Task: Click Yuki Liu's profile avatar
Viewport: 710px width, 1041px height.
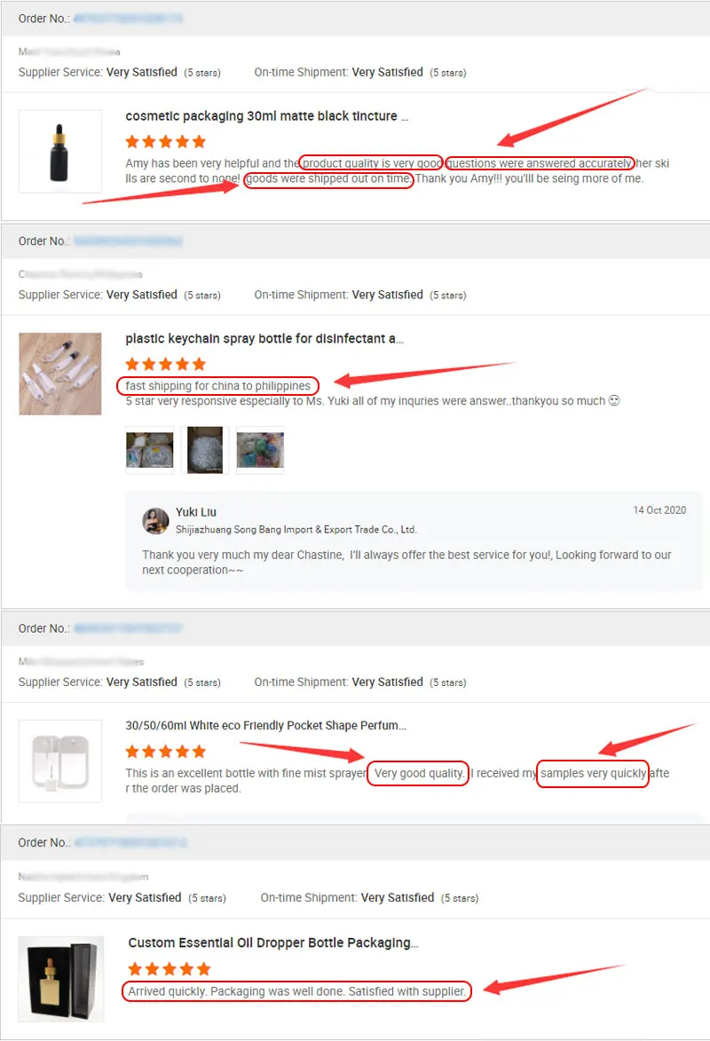Action: pos(155,520)
